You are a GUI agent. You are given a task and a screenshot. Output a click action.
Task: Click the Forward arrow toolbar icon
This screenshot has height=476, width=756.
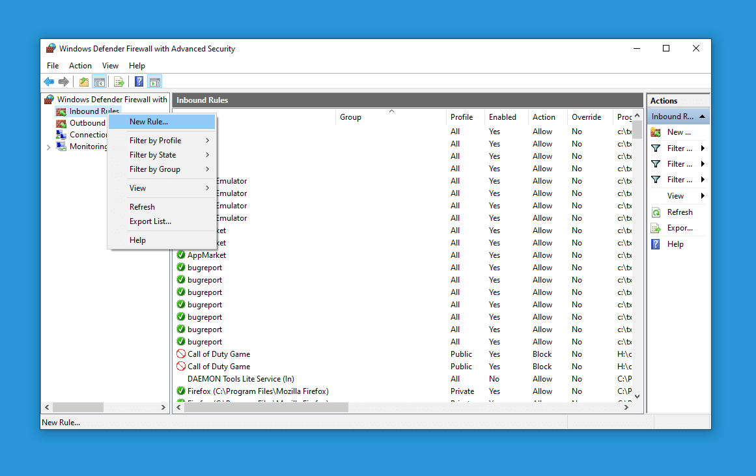(x=64, y=81)
